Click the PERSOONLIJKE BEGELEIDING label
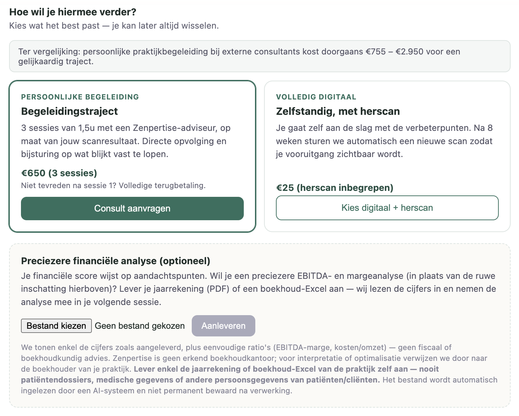The height and width of the screenshot is (416, 519). 80,97
